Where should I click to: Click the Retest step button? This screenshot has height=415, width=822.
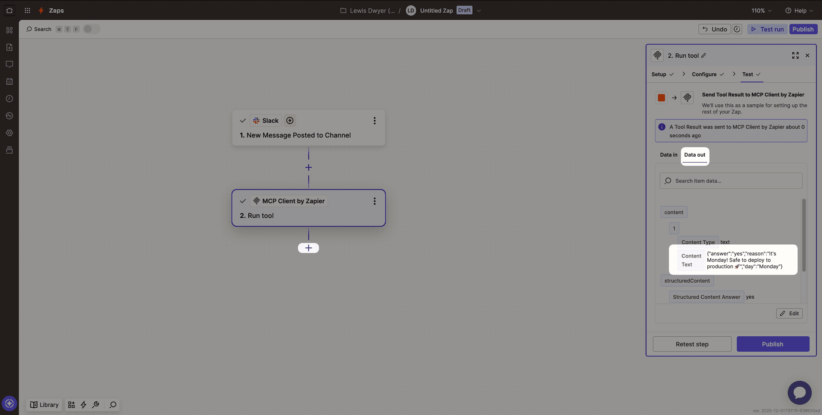click(x=692, y=344)
